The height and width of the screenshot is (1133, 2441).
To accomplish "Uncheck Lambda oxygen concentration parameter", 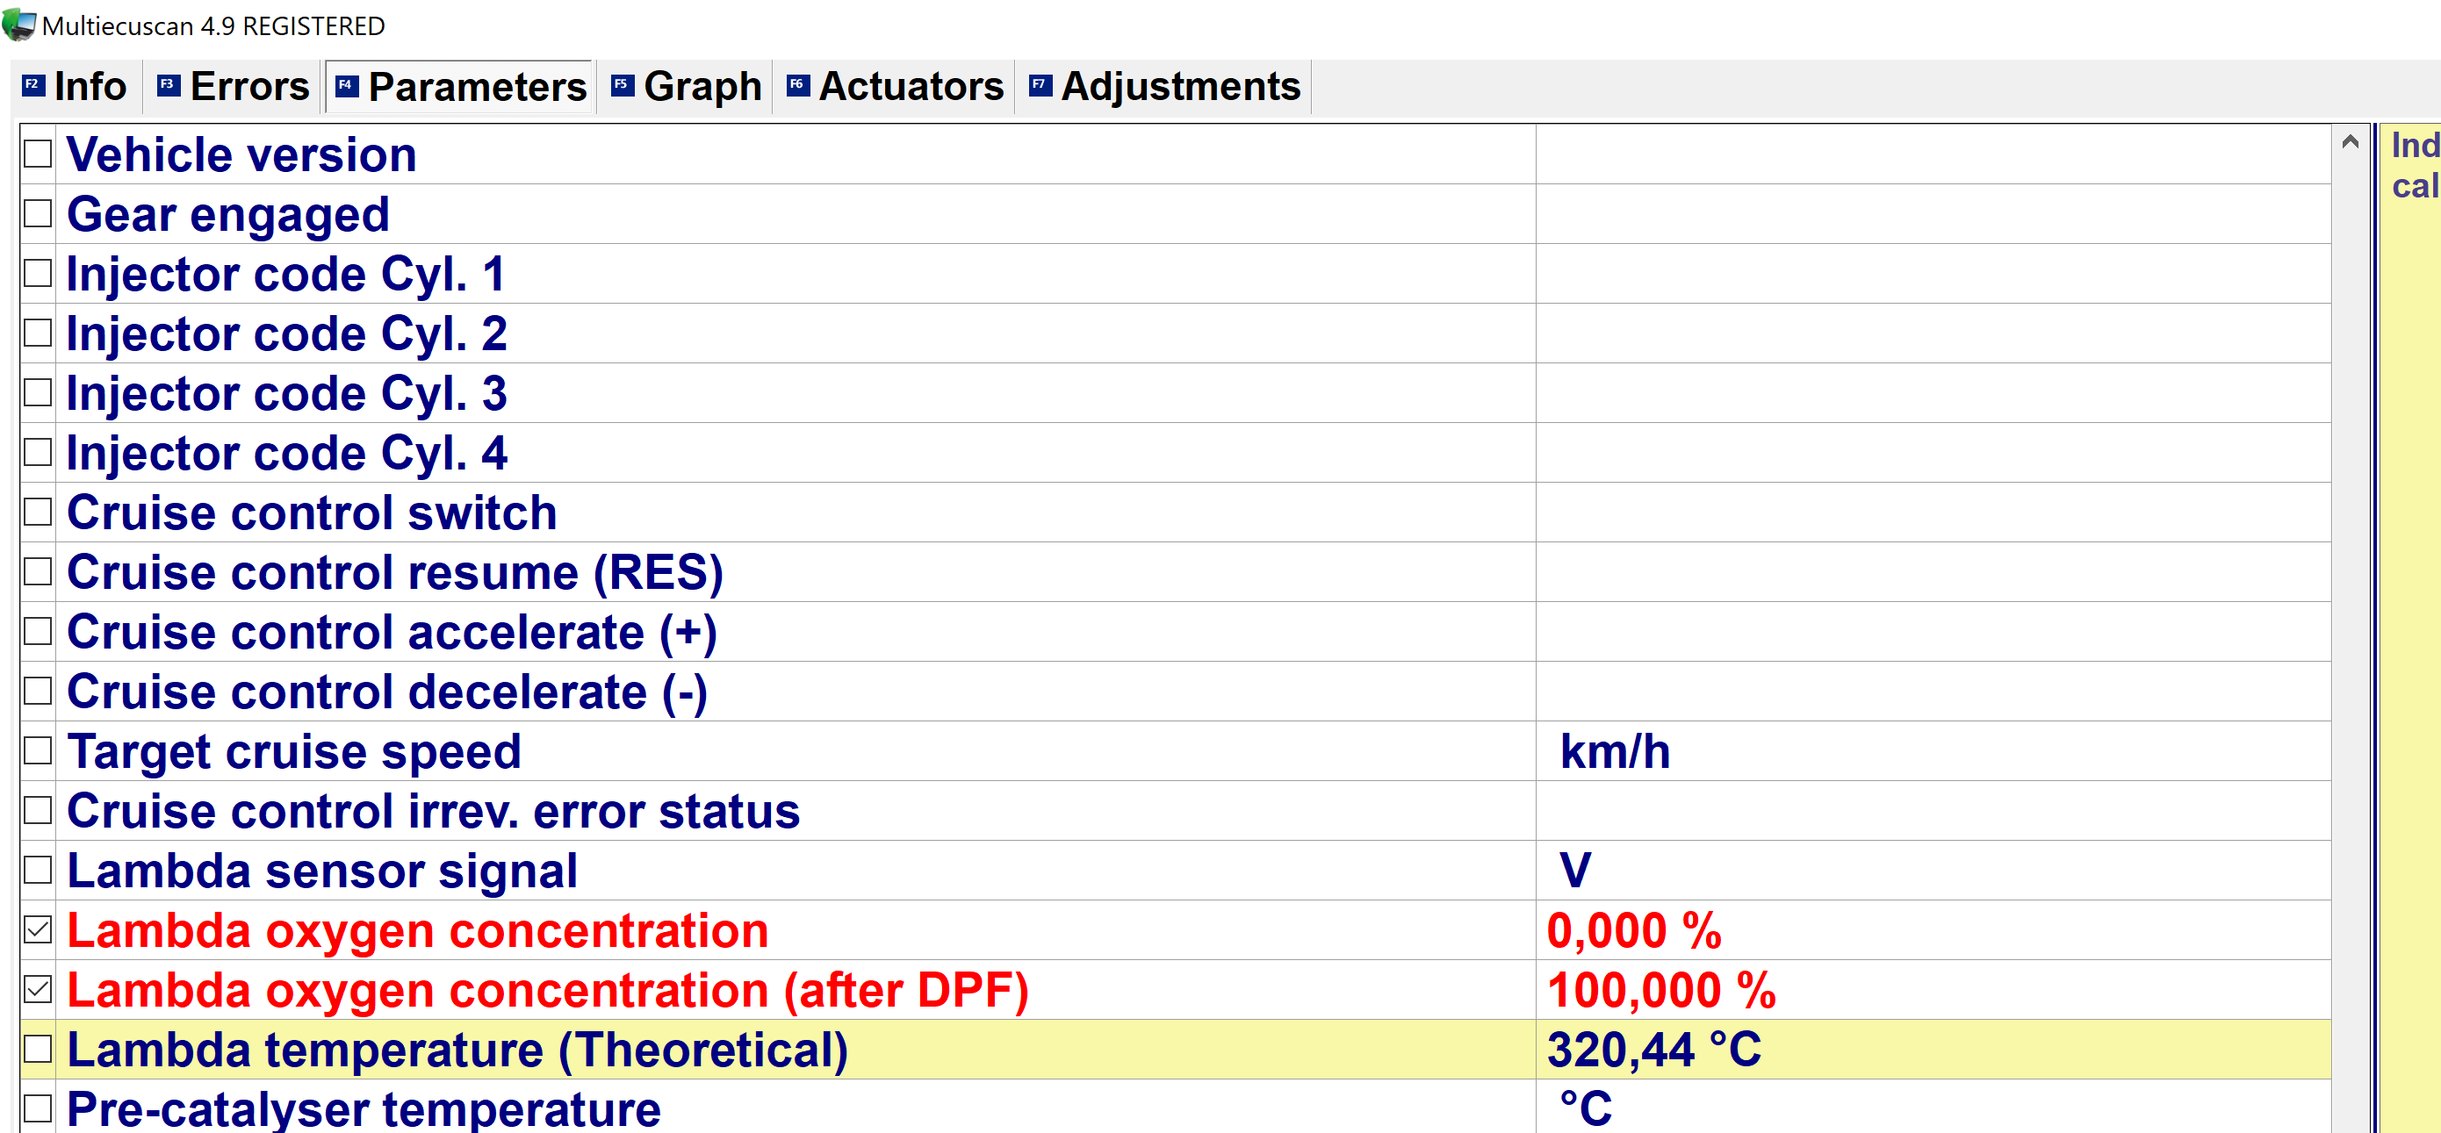I will (38, 930).
